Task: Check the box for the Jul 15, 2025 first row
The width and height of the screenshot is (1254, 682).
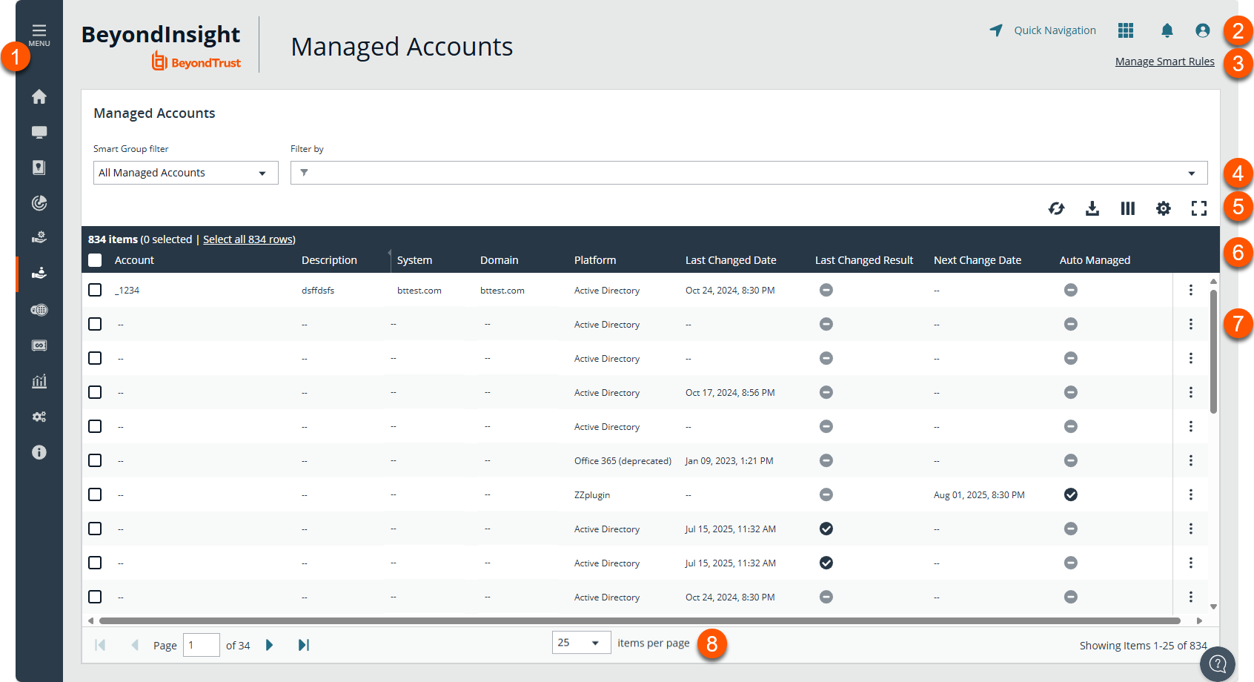Action: pos(95,529)
